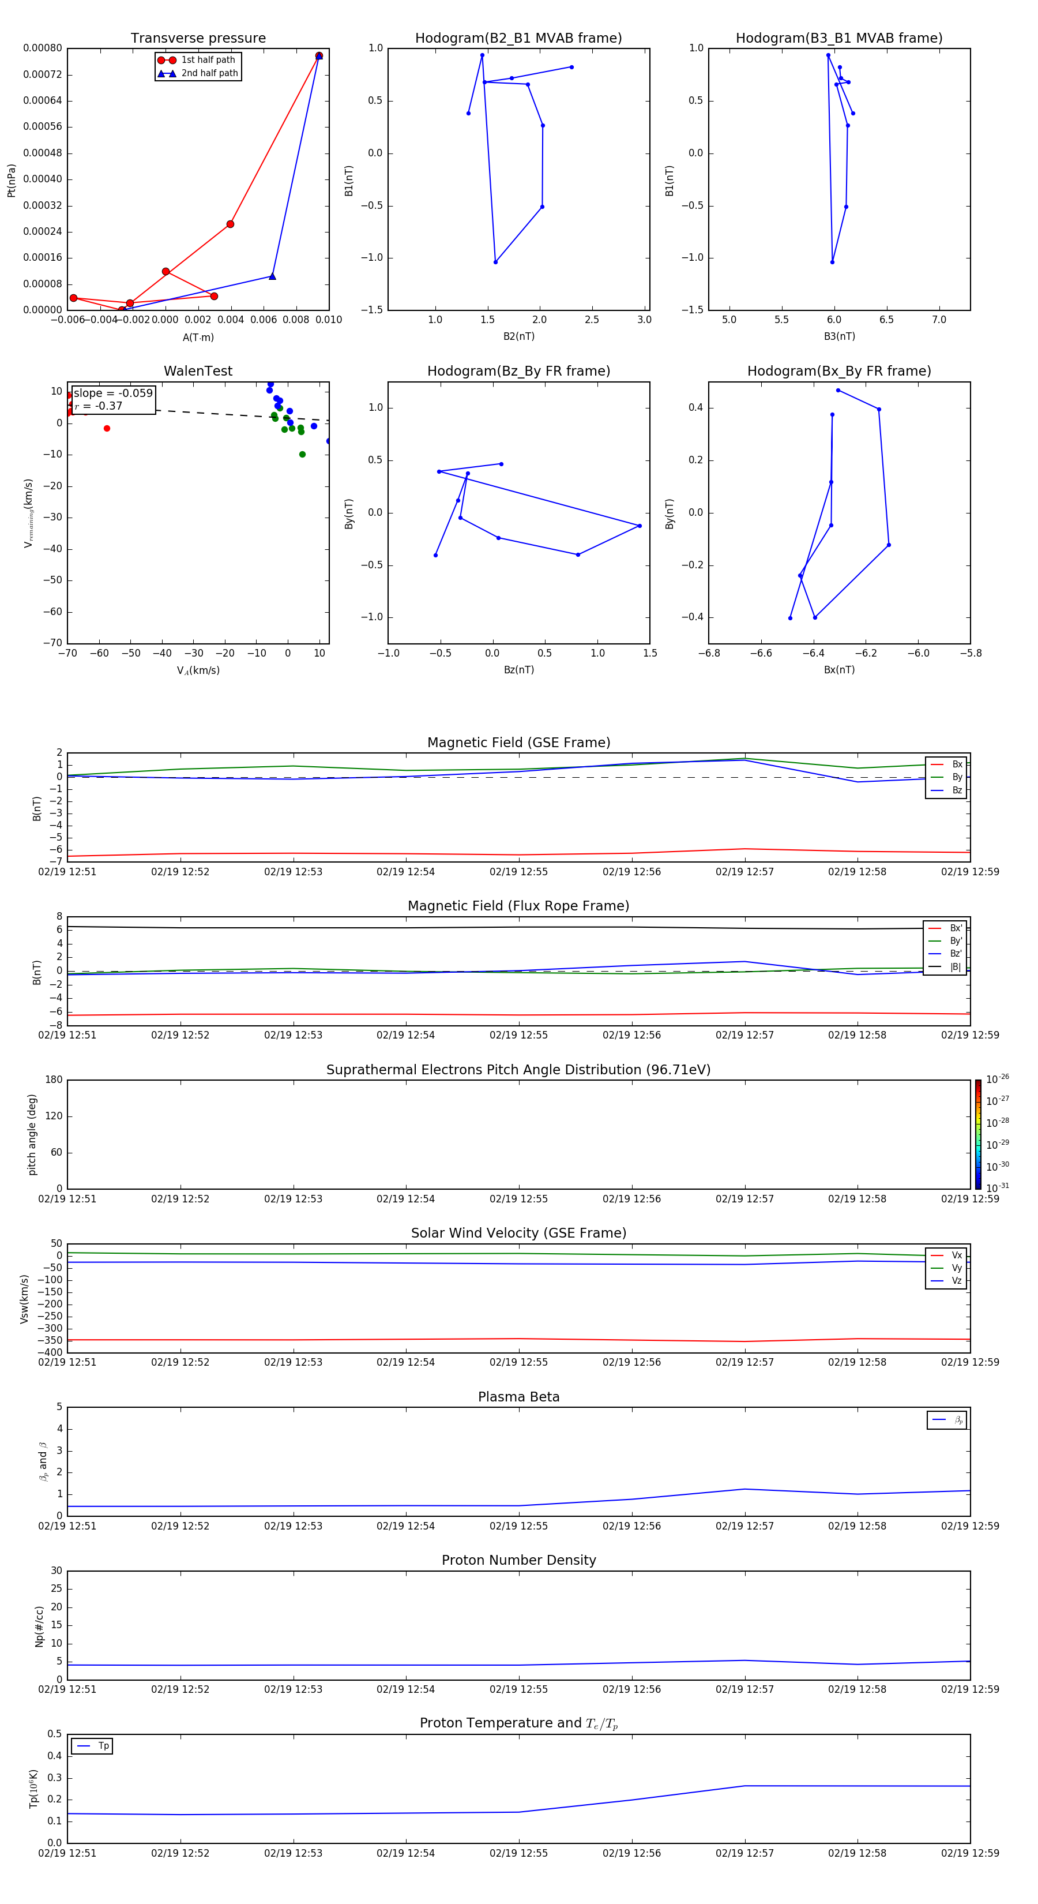Click the 'Vz' entry in velocity legend

click(946, 1281)
